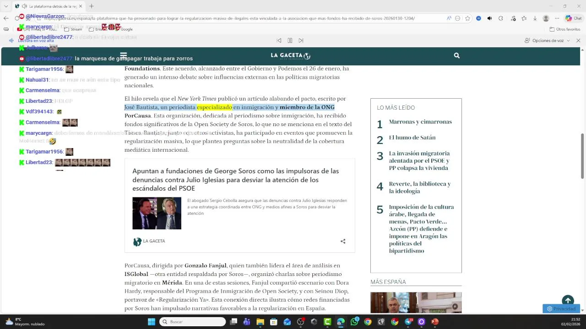Close the read-aloud toolbar
The height and width of the screenshot is (329, 586).
point(578,41)
